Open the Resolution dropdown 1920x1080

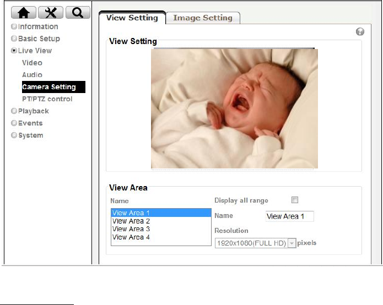pyautogui.click(x=256, y=243)
